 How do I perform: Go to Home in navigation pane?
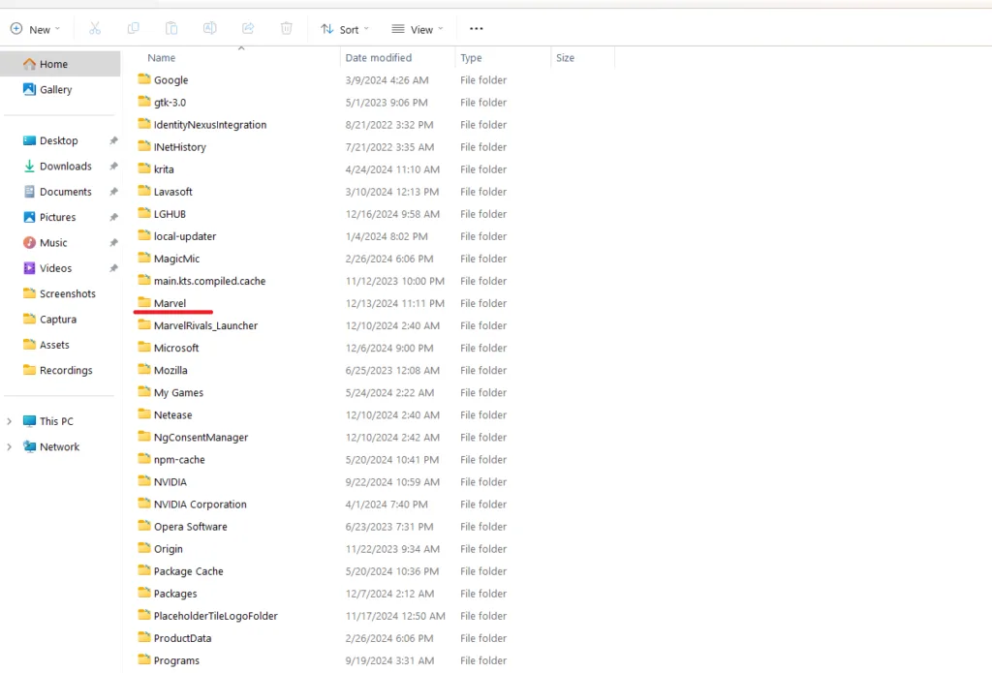(x=60, y=64)
